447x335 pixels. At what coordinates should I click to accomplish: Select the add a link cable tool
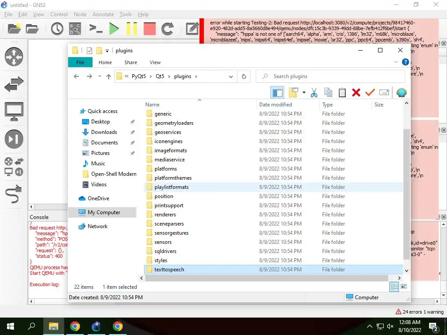click(14, 194)
